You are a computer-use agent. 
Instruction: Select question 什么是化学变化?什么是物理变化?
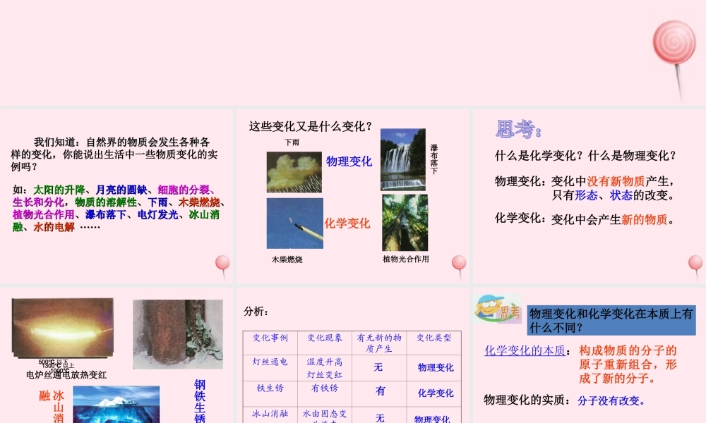[x=586, y=156]
